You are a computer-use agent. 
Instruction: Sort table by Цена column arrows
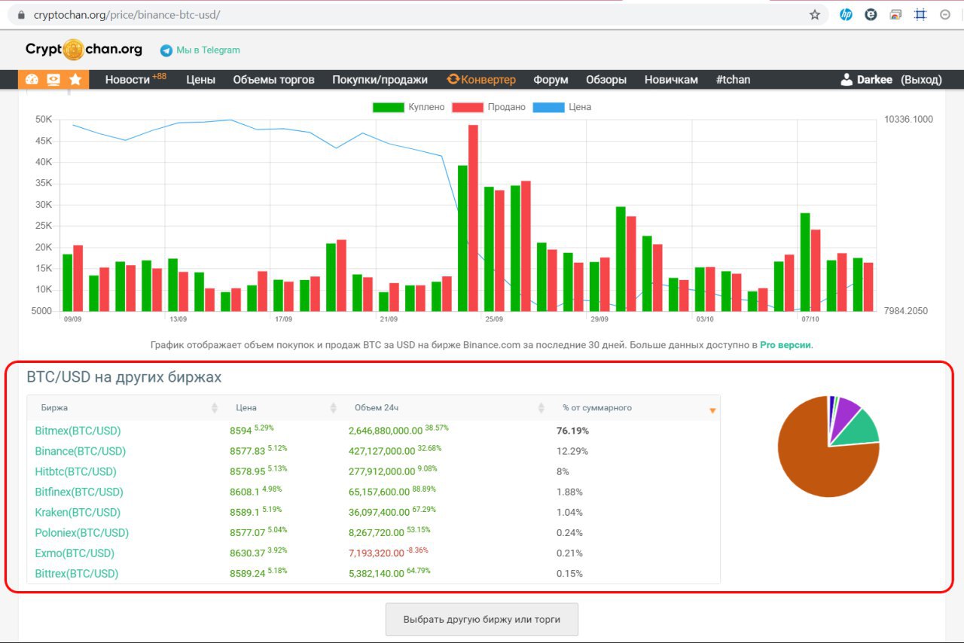[334, 408]
